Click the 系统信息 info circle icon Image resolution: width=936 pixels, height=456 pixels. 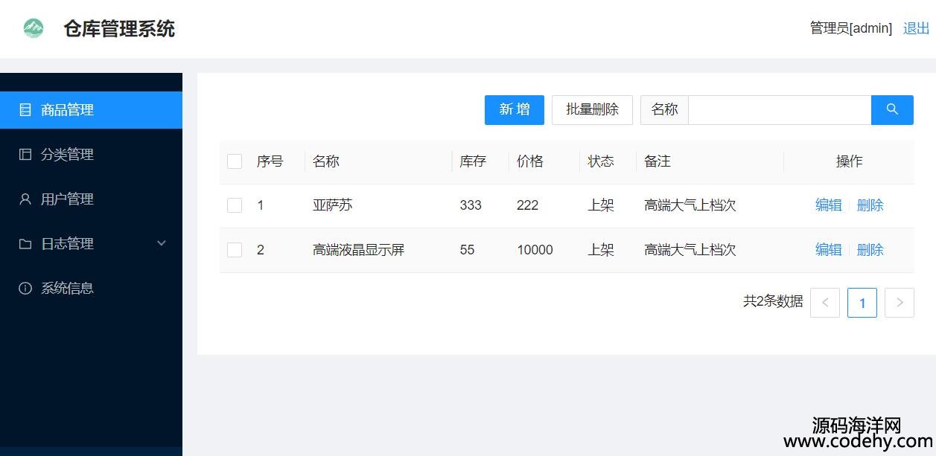point(25,289)
